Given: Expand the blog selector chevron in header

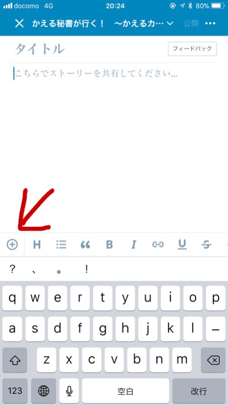Looking at the screenshot, I should coord(170,24).
